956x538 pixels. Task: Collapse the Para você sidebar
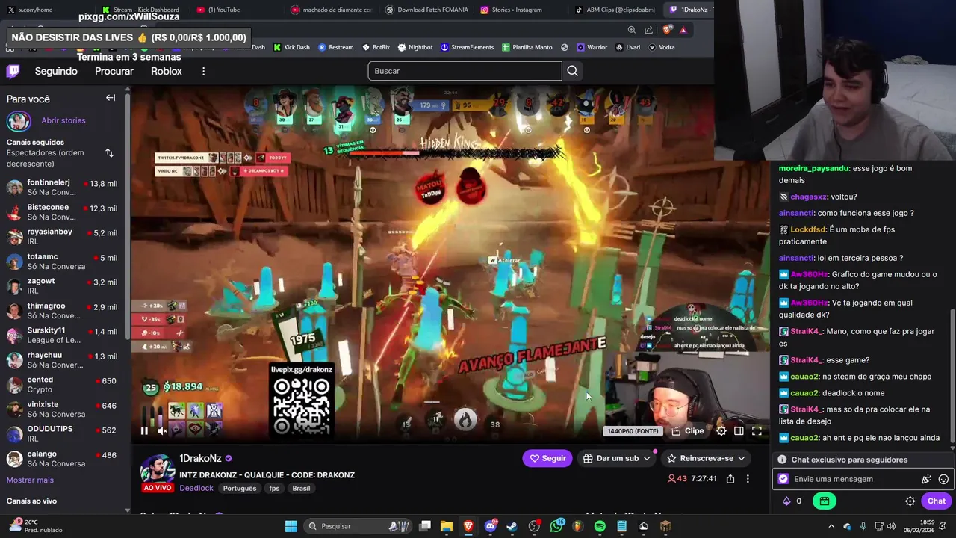pos(111,98)
